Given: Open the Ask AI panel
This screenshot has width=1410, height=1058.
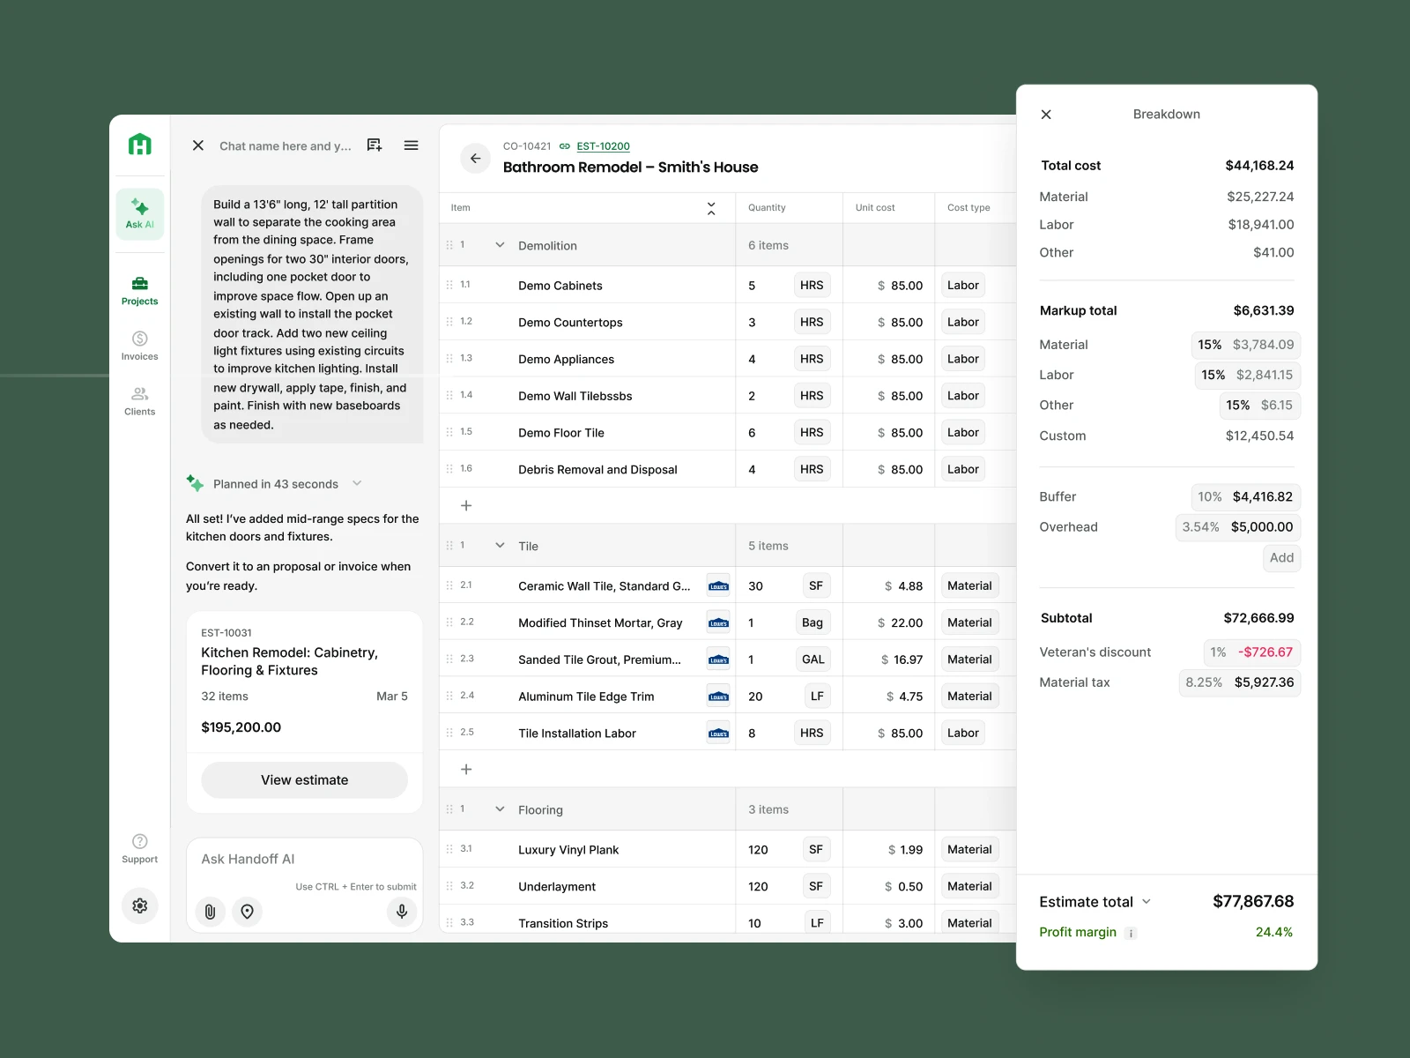Looking at the screenshot, I should click(x=139, y=213).
